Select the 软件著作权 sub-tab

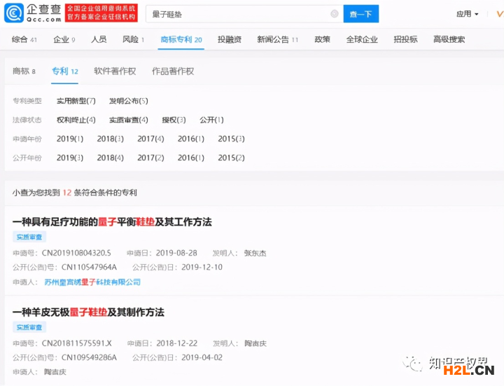116,71
